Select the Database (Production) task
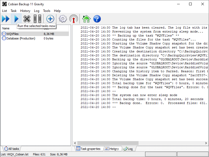Screen dimensions: 209x157 20,38
